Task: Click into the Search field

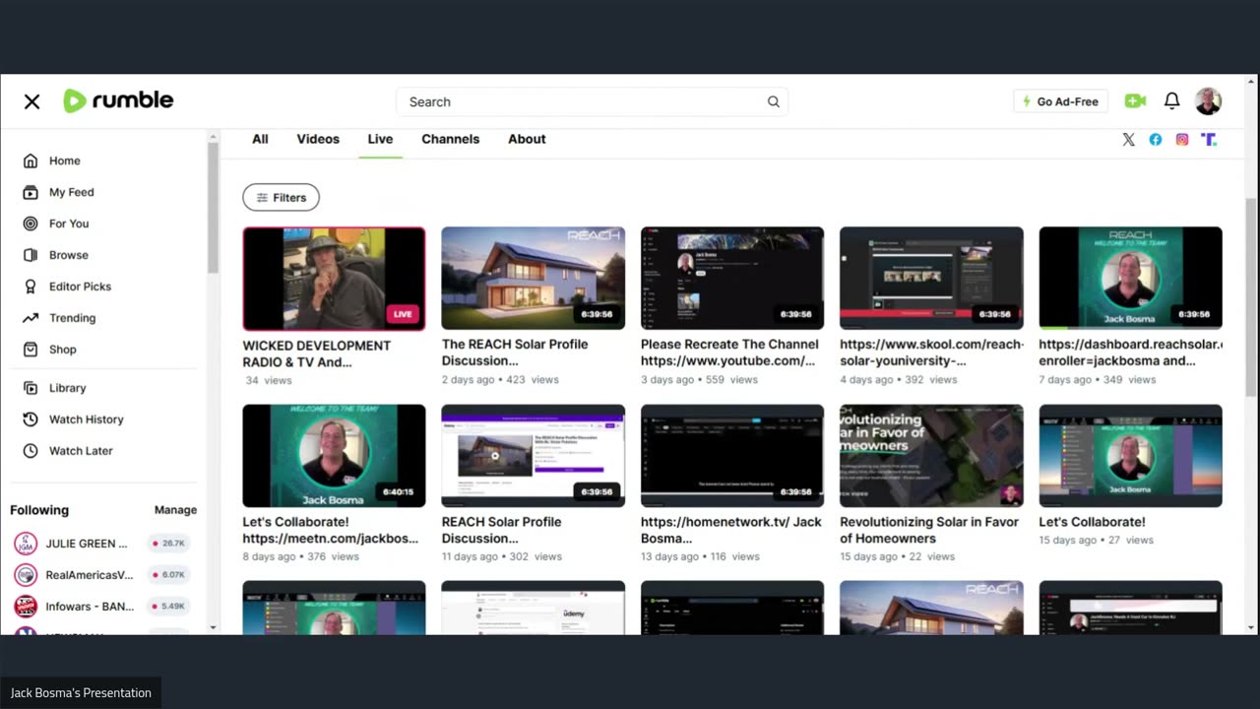Action: click(592, 101)
